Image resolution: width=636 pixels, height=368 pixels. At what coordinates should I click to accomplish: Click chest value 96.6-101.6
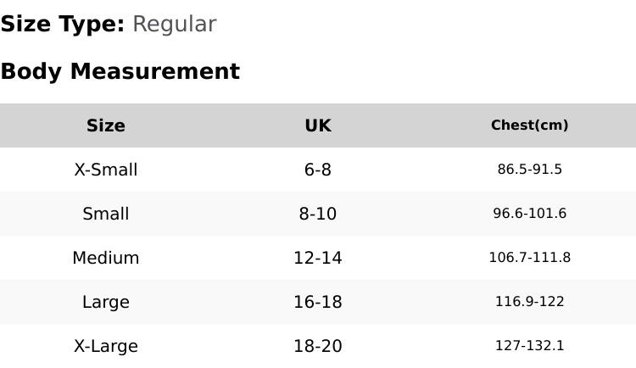[x=530, y=214]
